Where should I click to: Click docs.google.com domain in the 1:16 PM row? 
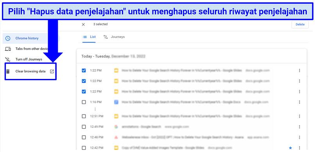(x=256, y=102)
